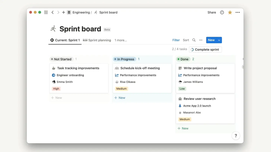Screen dimensions: 271x152
Task: Click the Complete sprint button
Action: 205,49
